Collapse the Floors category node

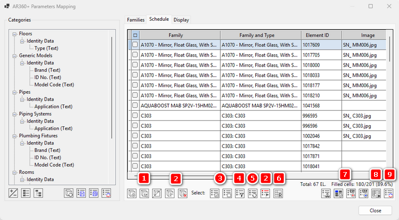coord(14,34)
